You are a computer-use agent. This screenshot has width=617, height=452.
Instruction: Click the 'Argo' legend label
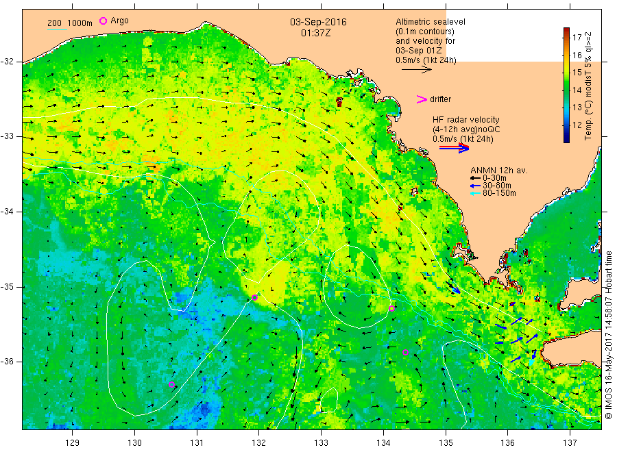pyautogui.click(x=119, y=21)
